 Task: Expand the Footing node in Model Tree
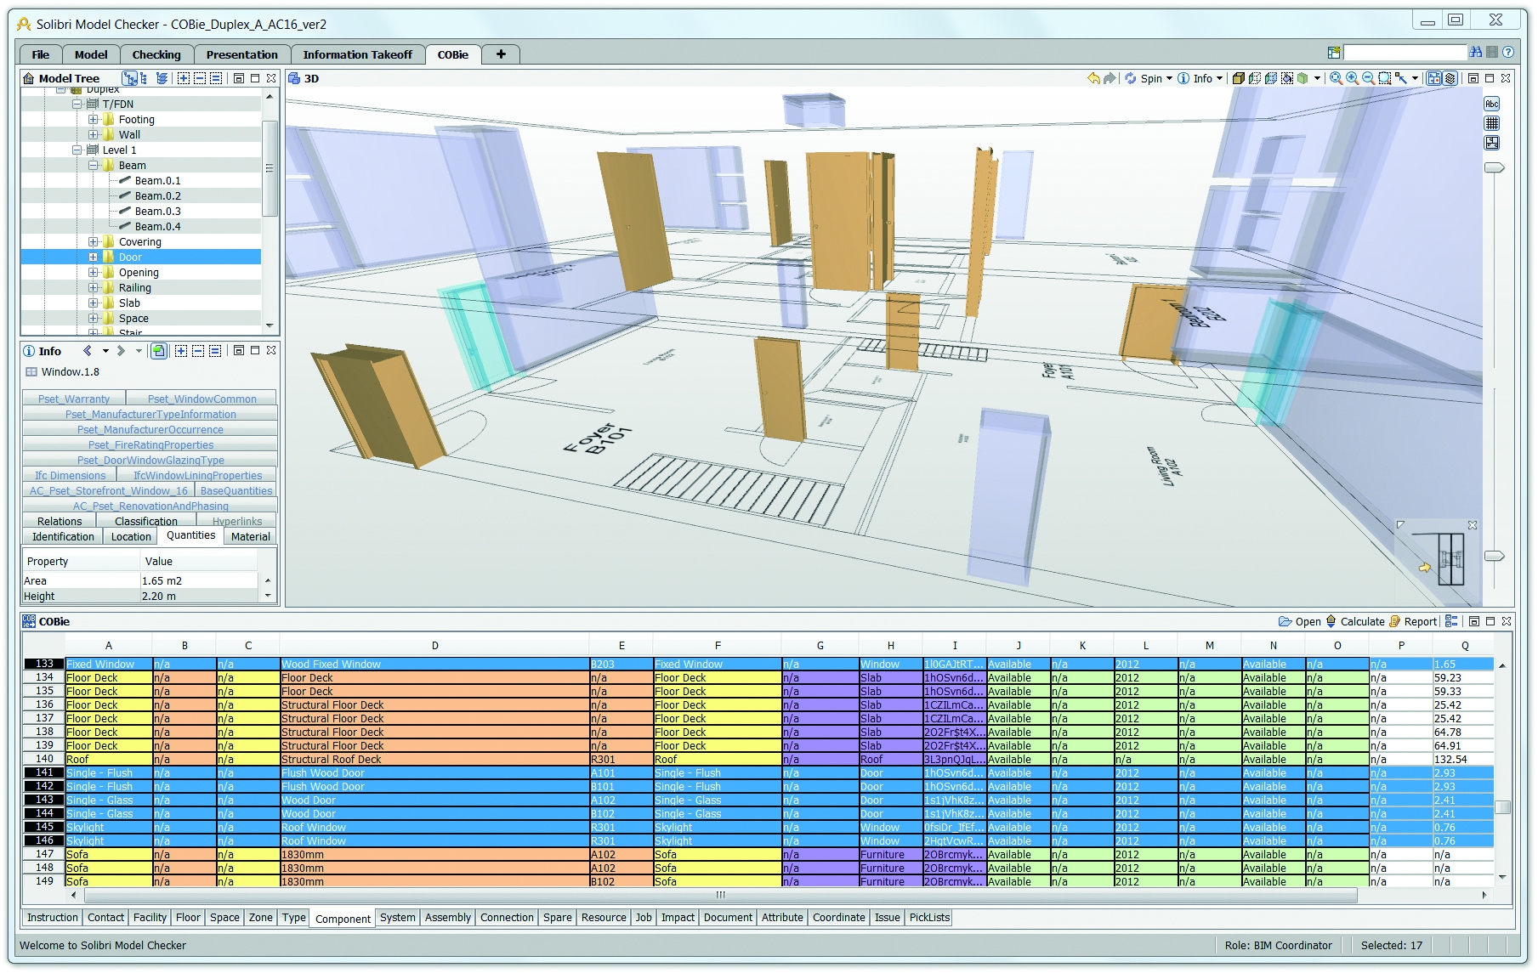(x=94, y=120)
